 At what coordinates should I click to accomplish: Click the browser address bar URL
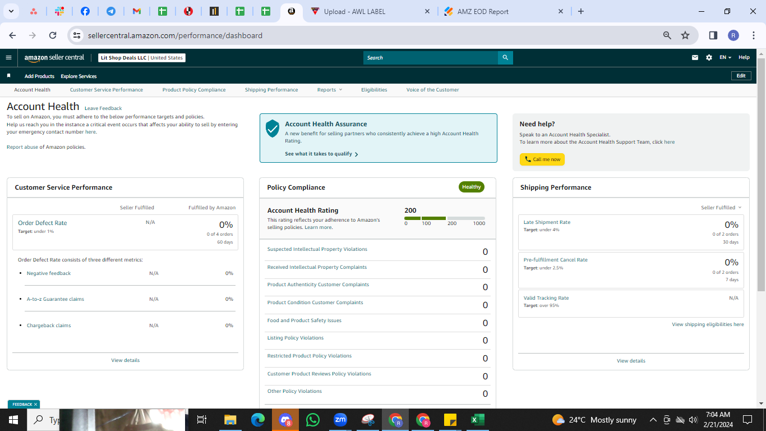tap(175, 35)
